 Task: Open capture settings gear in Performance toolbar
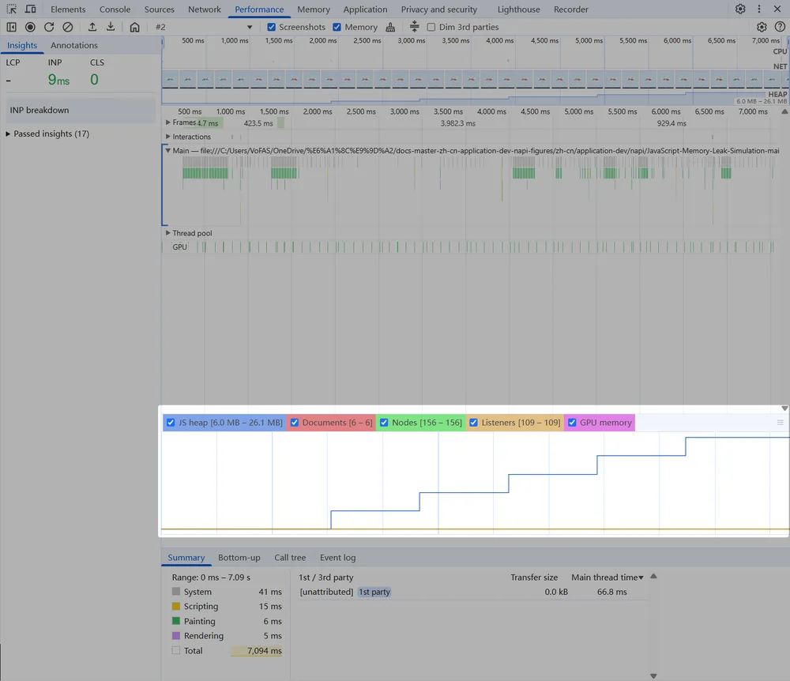click(762, 27)
